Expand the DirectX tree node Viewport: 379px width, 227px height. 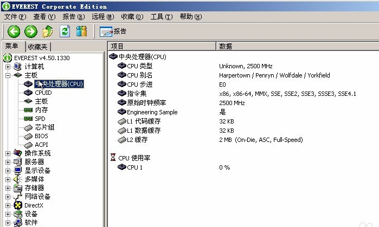coord(8,205)
